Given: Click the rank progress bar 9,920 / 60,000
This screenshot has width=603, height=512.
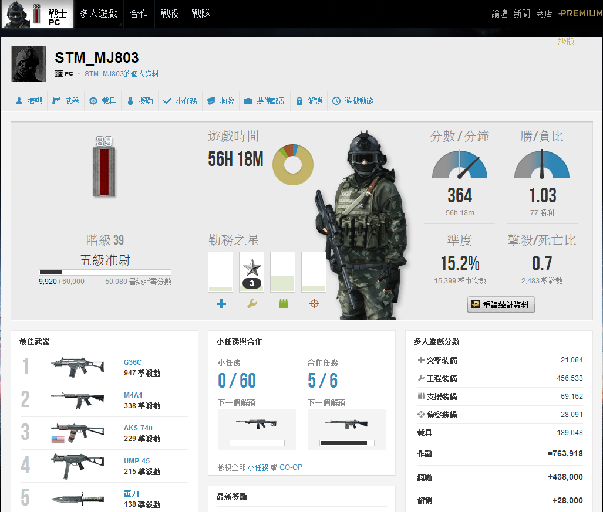Looking at the screenshot, I should click(105, 272).
